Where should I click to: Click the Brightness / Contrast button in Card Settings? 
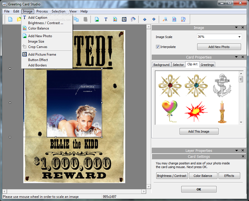pos(172,176)
